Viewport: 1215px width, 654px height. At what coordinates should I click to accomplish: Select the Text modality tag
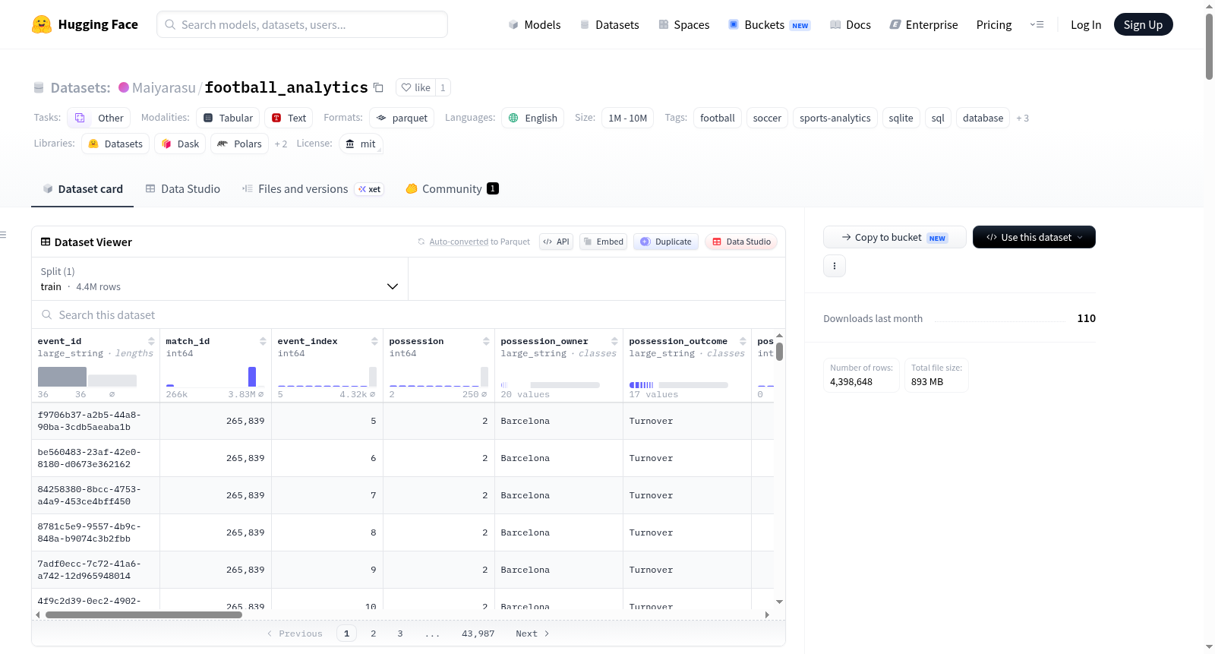289,118
